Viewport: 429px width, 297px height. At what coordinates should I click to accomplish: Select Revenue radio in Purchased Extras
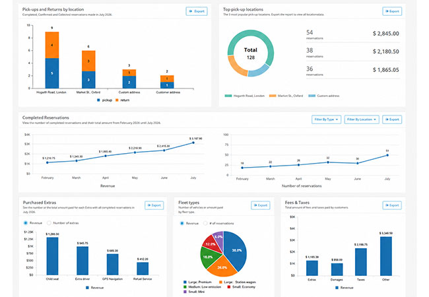[26, 223]
